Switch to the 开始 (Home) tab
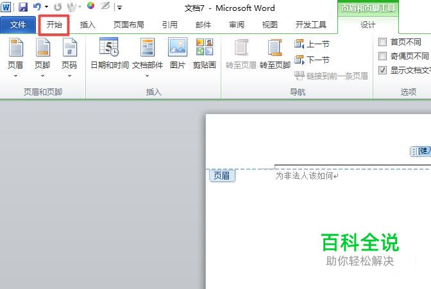 54,25
